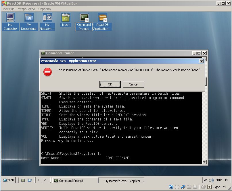Click the Command Prompt vertical scrollbar track
The image size is (232, 191).
coord(204,125)
